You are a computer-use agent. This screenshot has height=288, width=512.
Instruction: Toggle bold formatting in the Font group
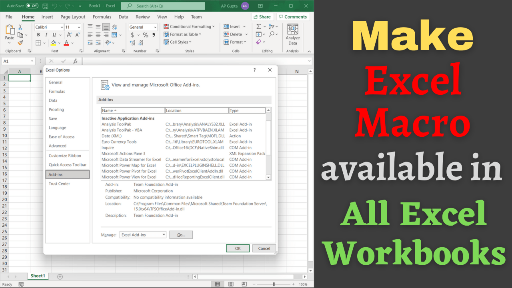click(x=38, y=35)
